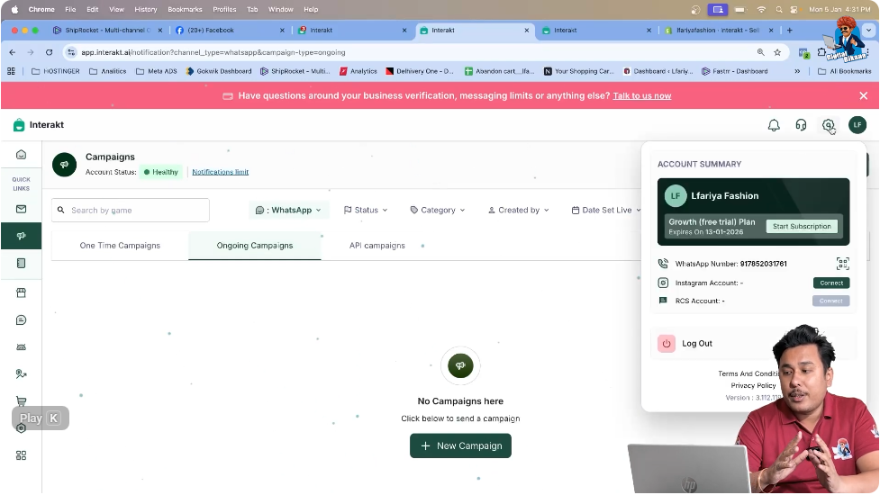Switch to API campaigns tab

377,246
